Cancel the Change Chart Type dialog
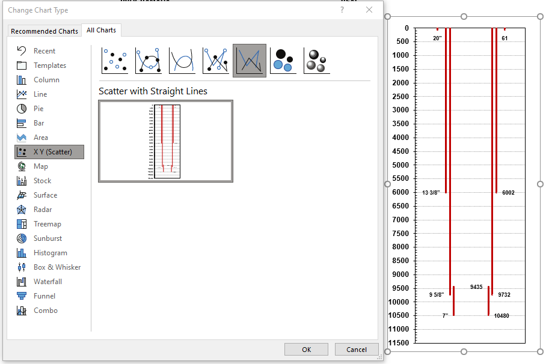Image resolution: width=546 pixels, height=364 pixels. tap(357, 350)
